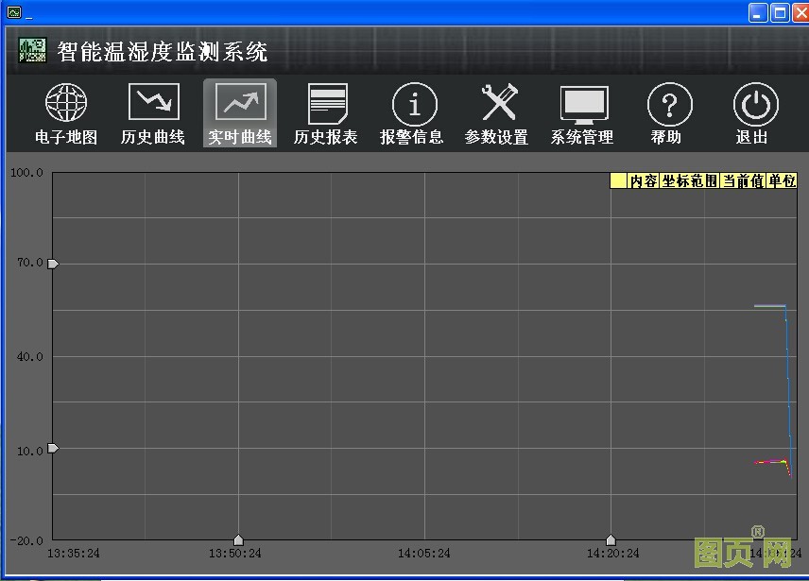Viewport: 809px width, 581px height.
Task: Click the 单位 legend column header
Action: [x=782, y=181]
